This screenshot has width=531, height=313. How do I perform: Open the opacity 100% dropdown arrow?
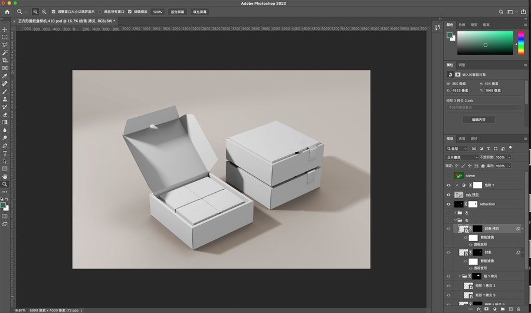coord(509,157)
